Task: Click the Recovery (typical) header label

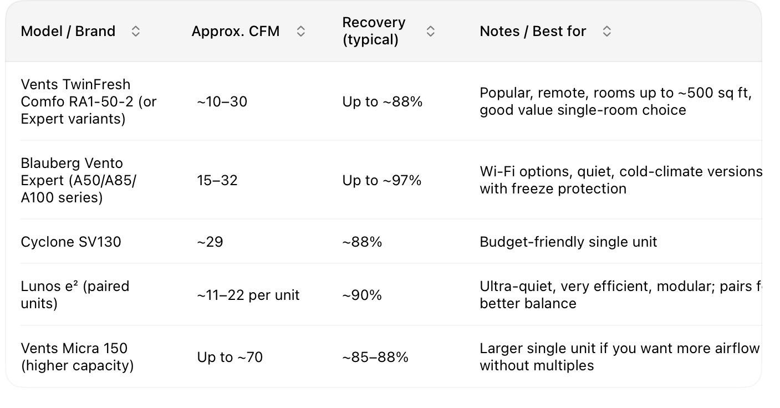Action: click(374, 31)
